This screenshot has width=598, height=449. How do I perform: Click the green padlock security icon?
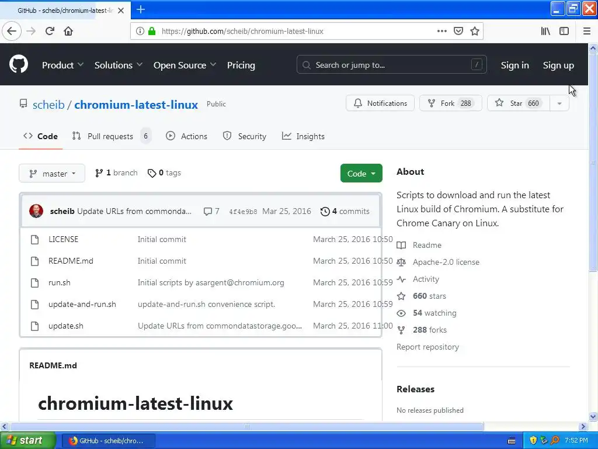(152, 31)
